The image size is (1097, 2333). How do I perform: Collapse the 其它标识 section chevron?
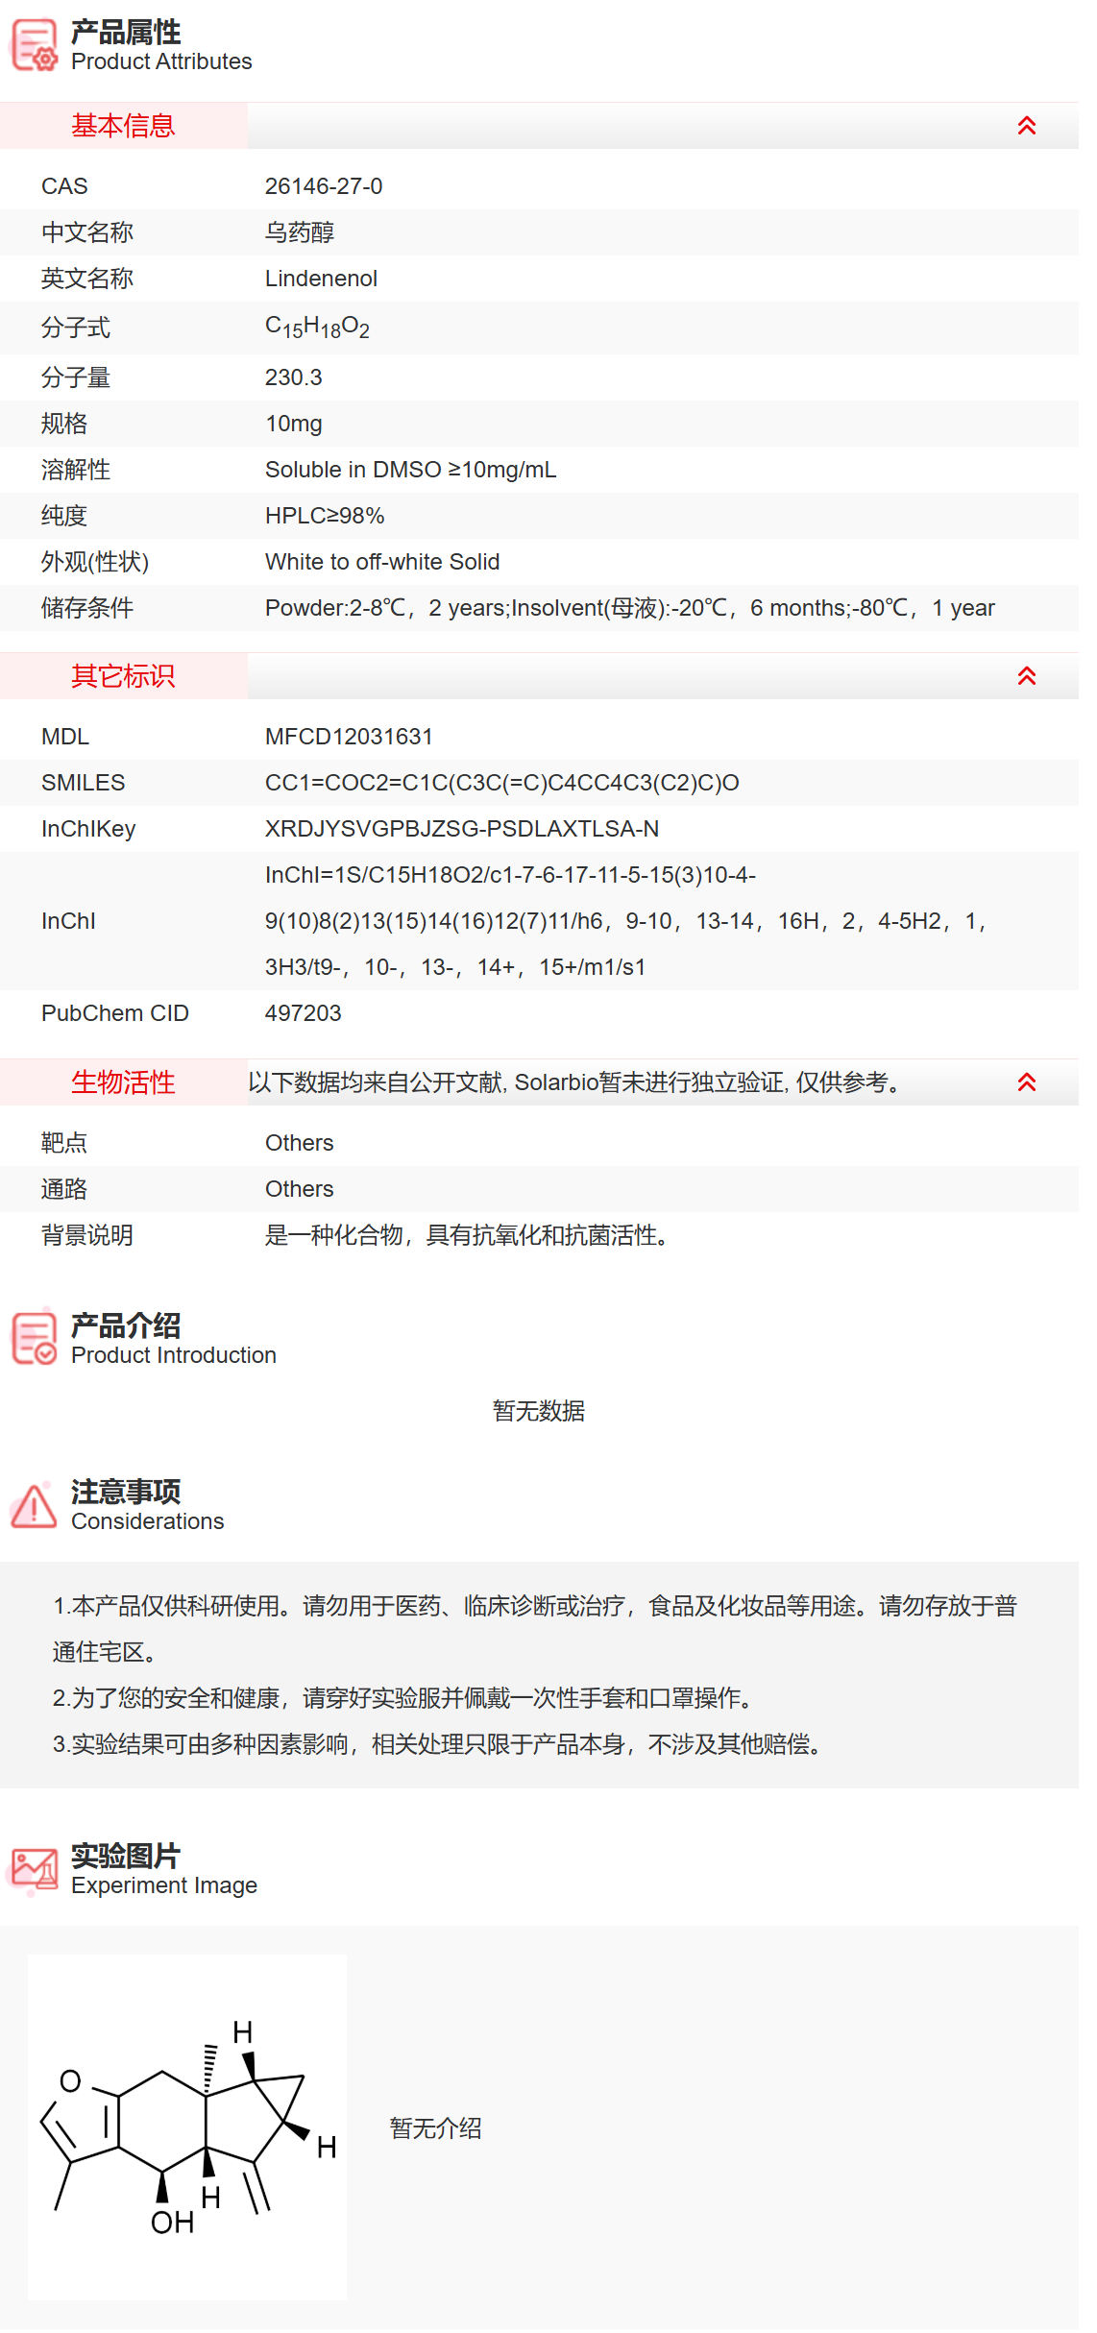click(1026, 676)
